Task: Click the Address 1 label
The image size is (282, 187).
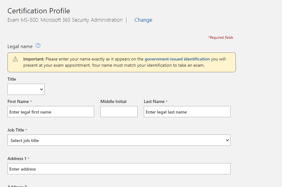Action: coord(17,158)
